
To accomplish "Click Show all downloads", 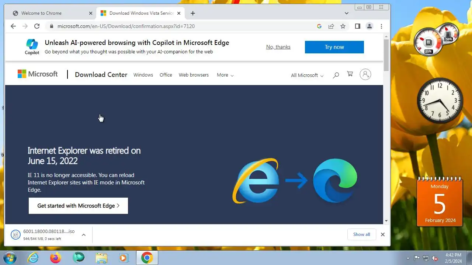I will 361,234.
